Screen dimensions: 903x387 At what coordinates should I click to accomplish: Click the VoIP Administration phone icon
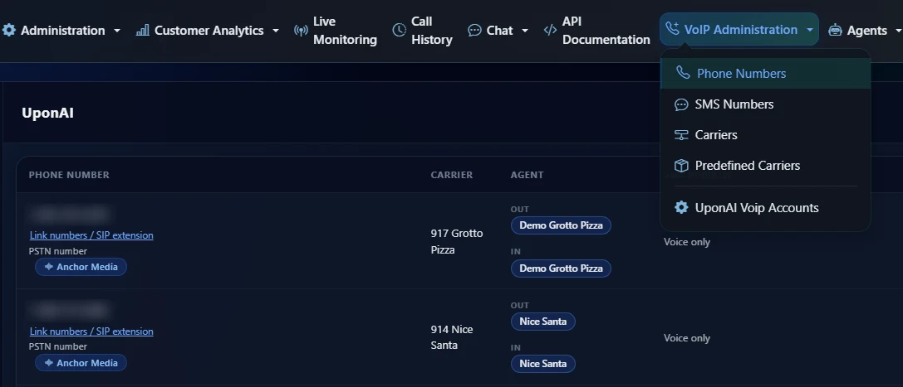pyautogui.click(x=672, y=29)
